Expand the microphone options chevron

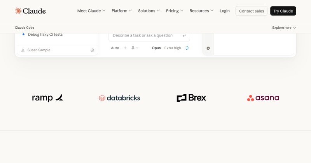[137, 48]
